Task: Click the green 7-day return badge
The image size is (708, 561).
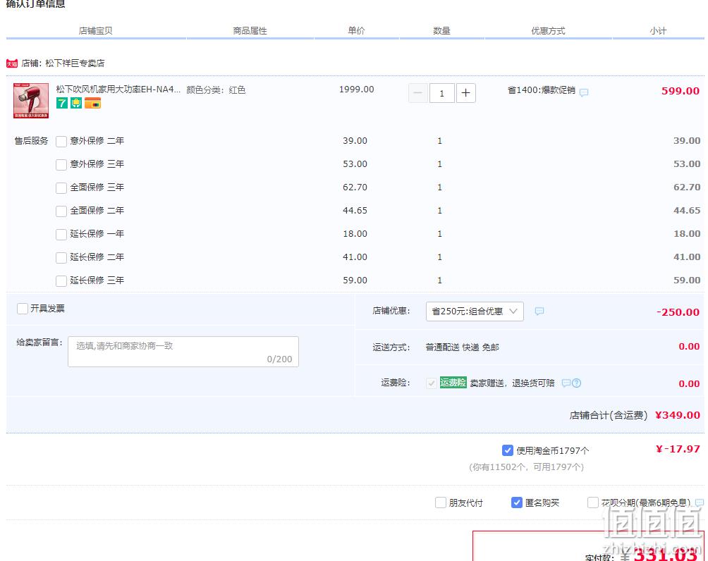Action: pos(62,104)
